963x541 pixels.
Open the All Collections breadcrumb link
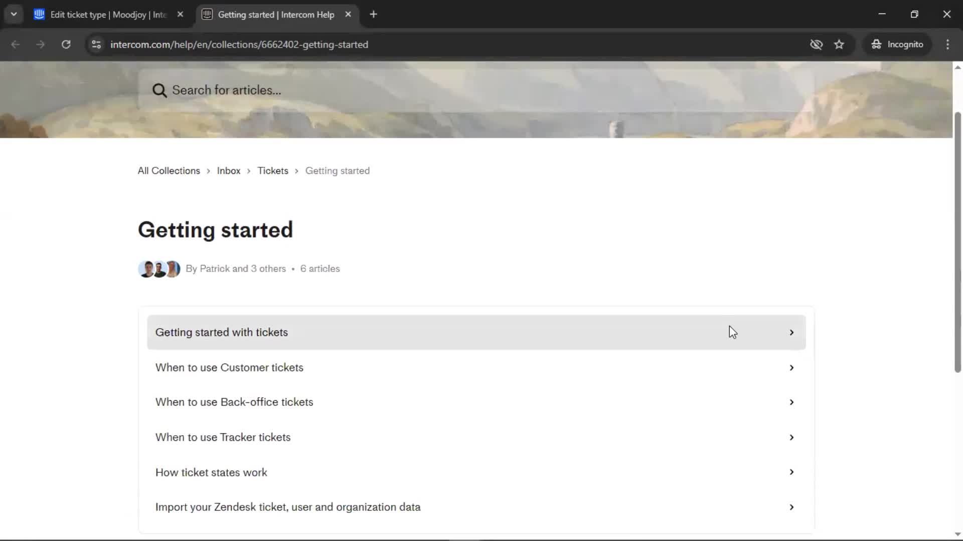pos(169,171)
